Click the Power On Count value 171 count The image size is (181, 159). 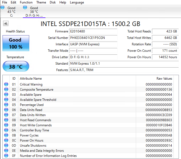[x=165, y=51]
